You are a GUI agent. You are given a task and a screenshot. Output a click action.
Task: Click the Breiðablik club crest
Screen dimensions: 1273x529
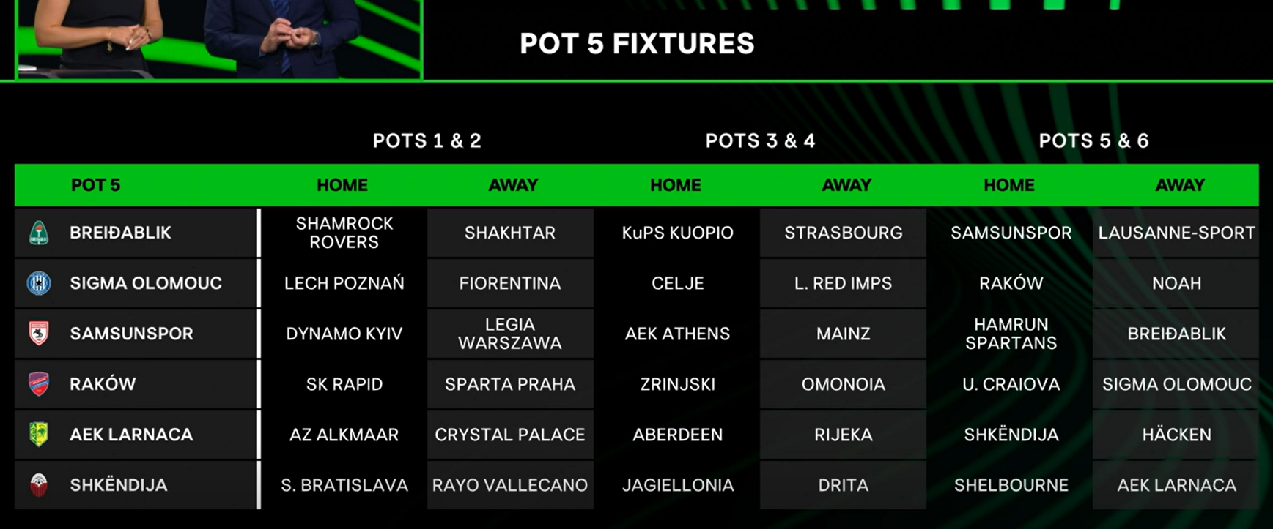39,233
